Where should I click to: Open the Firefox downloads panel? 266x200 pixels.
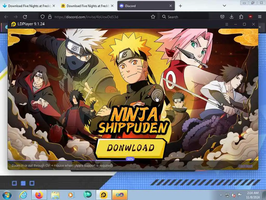pyautogui.click(x=231, y=17)
